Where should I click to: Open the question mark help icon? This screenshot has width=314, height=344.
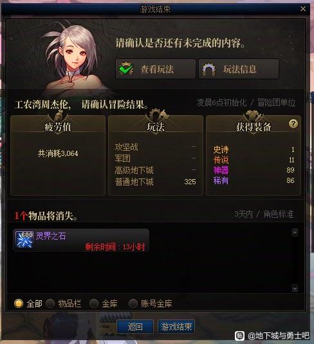(293, 124)
